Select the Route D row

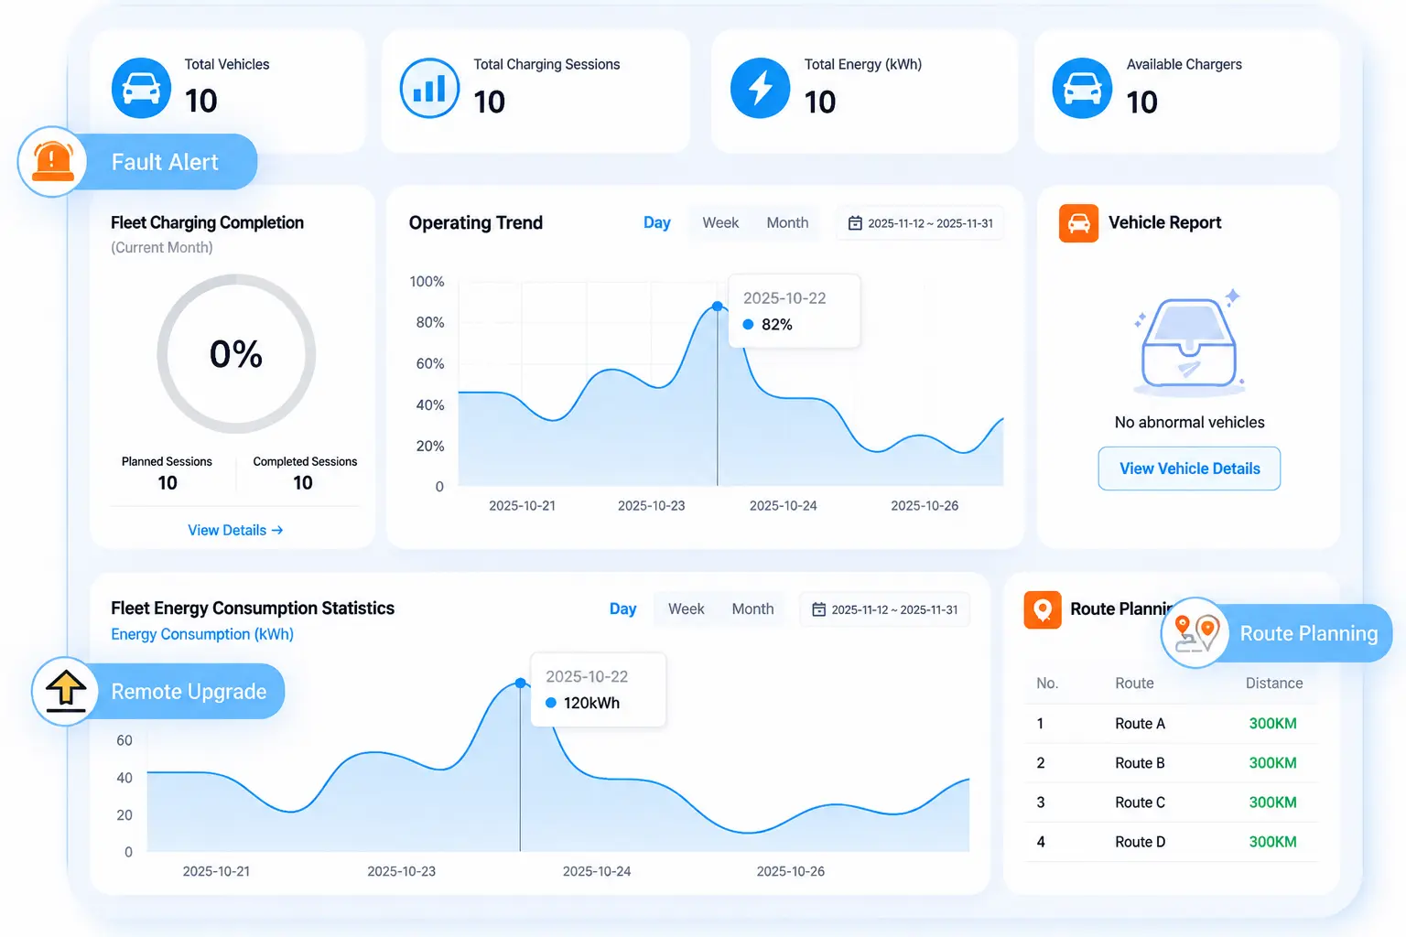coord(1172,842)
